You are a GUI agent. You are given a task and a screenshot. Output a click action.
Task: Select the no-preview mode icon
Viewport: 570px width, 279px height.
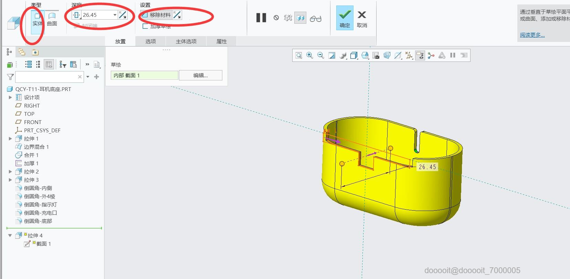[x=276, y=18]
